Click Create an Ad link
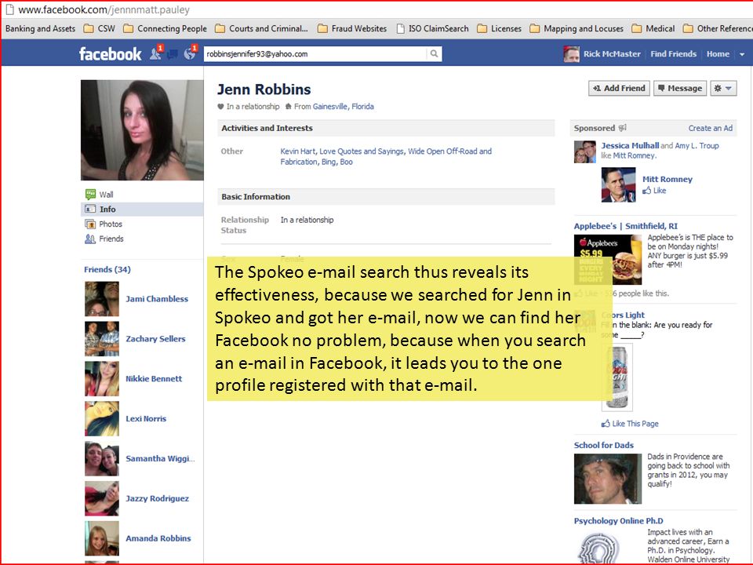This screenshot has height=565, width=753. point(711,128)
